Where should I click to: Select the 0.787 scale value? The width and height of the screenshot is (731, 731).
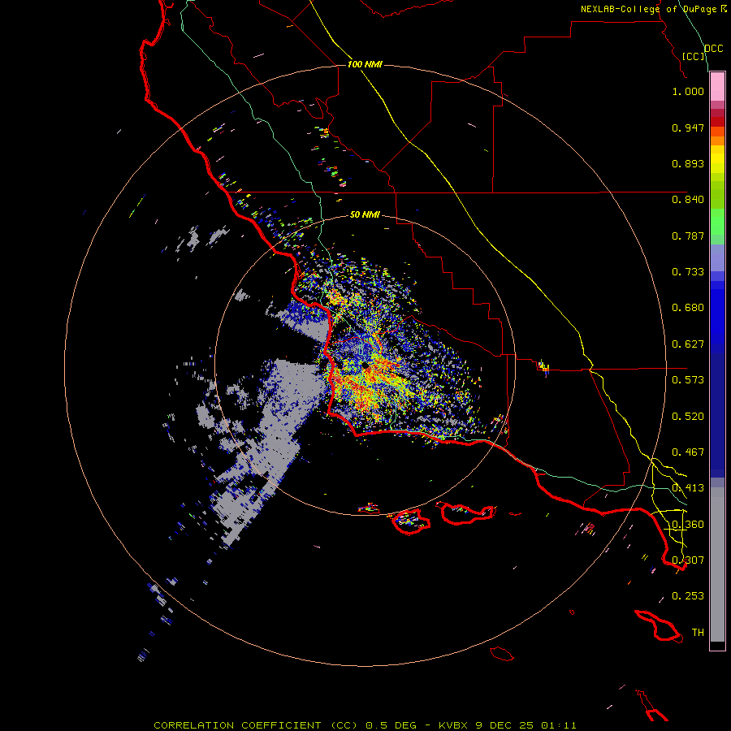click(688, 236)
